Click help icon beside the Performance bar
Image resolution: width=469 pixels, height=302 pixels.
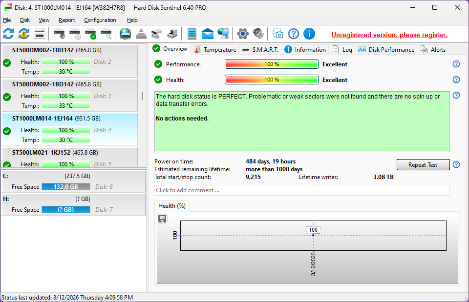pos(456,64)
